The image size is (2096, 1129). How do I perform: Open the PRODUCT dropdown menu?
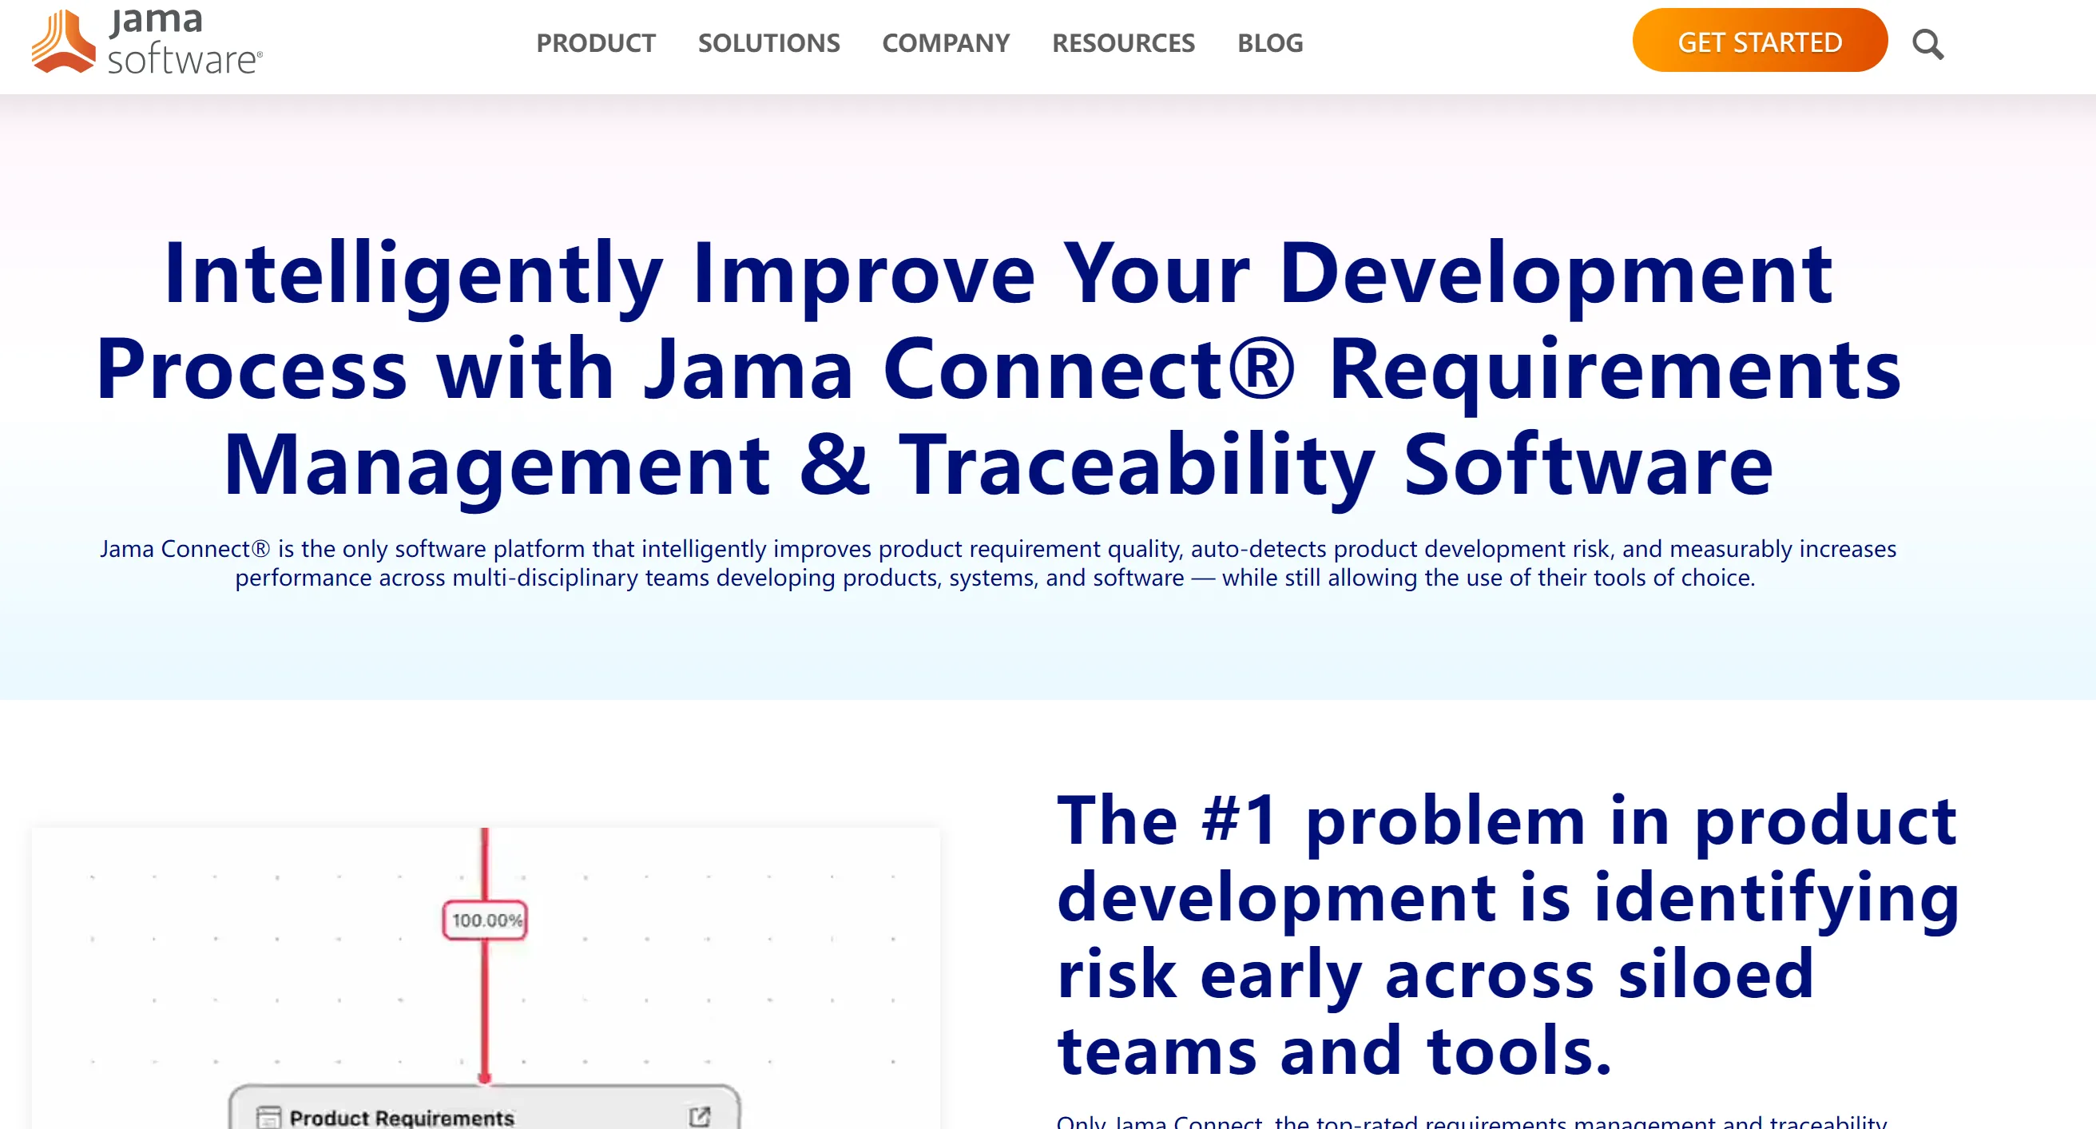click(596, 42)
